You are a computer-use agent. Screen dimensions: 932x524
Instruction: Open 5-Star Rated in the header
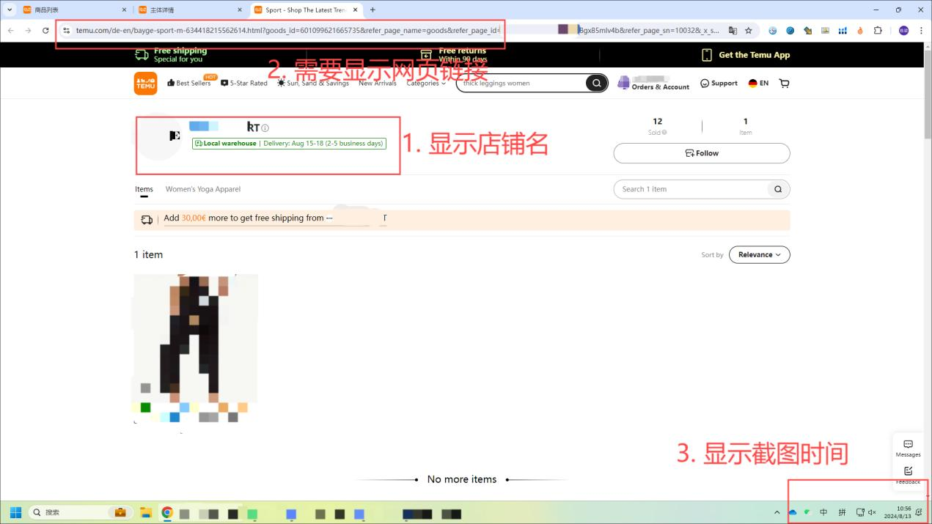244,83
